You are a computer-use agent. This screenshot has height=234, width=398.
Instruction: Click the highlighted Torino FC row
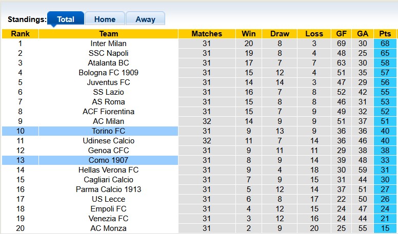tap(108, 131)
